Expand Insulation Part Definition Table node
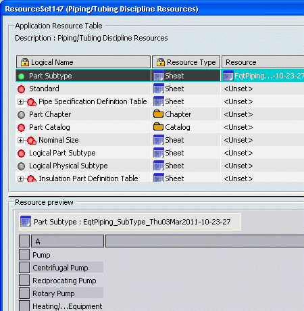This screenshot has height=311, width=304. [20, 179]
